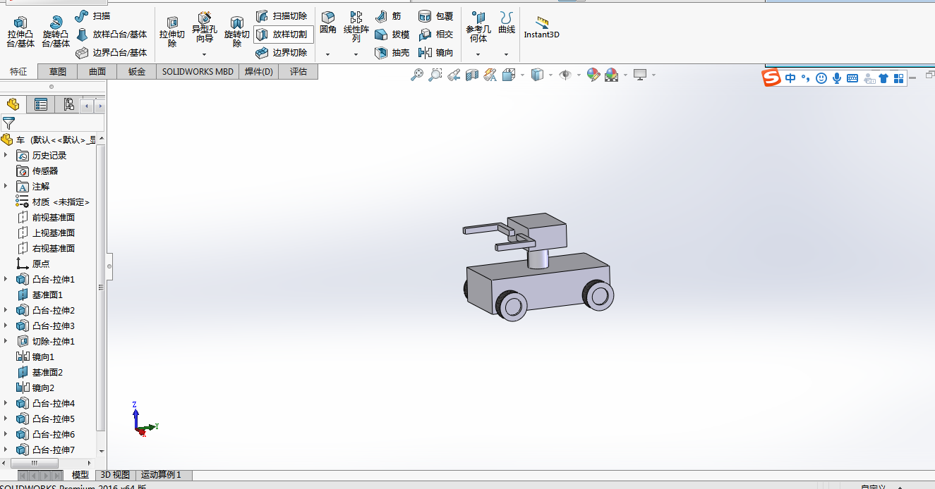Open the PropertyManager panel tab
Screen dimensions: 935x489
41,104
